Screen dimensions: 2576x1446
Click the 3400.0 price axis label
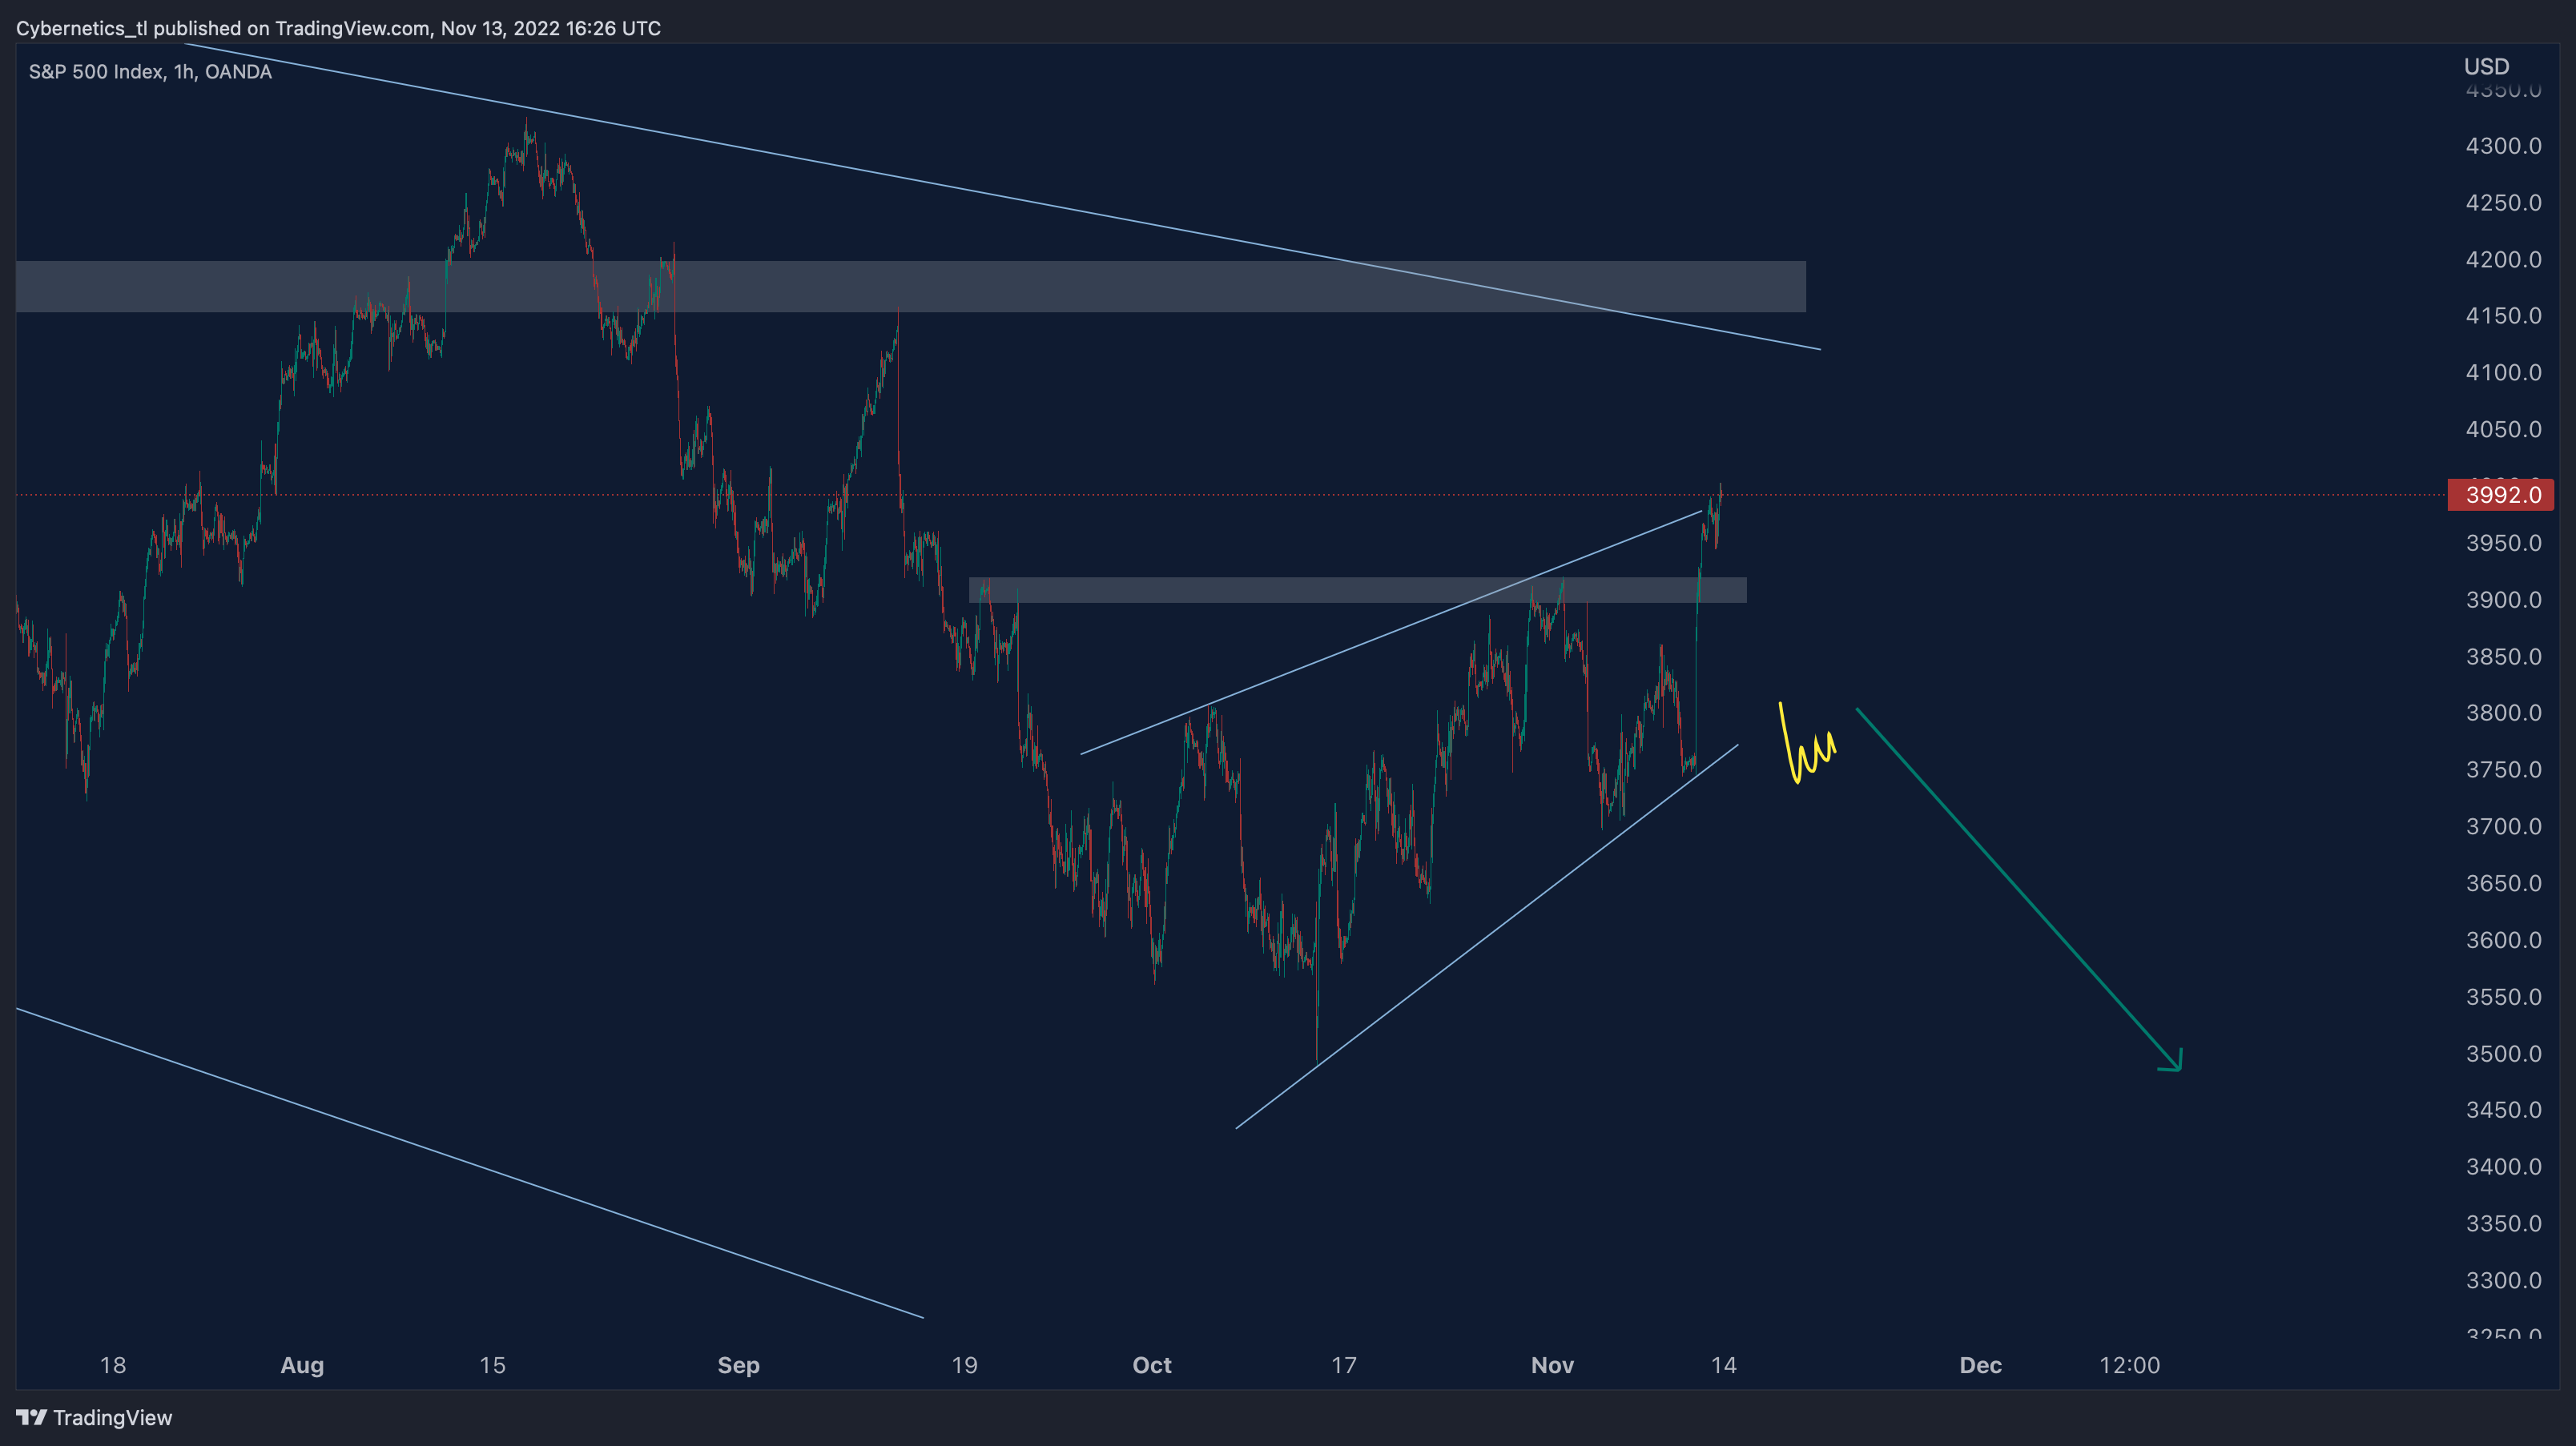(x=2503, y=1167)
